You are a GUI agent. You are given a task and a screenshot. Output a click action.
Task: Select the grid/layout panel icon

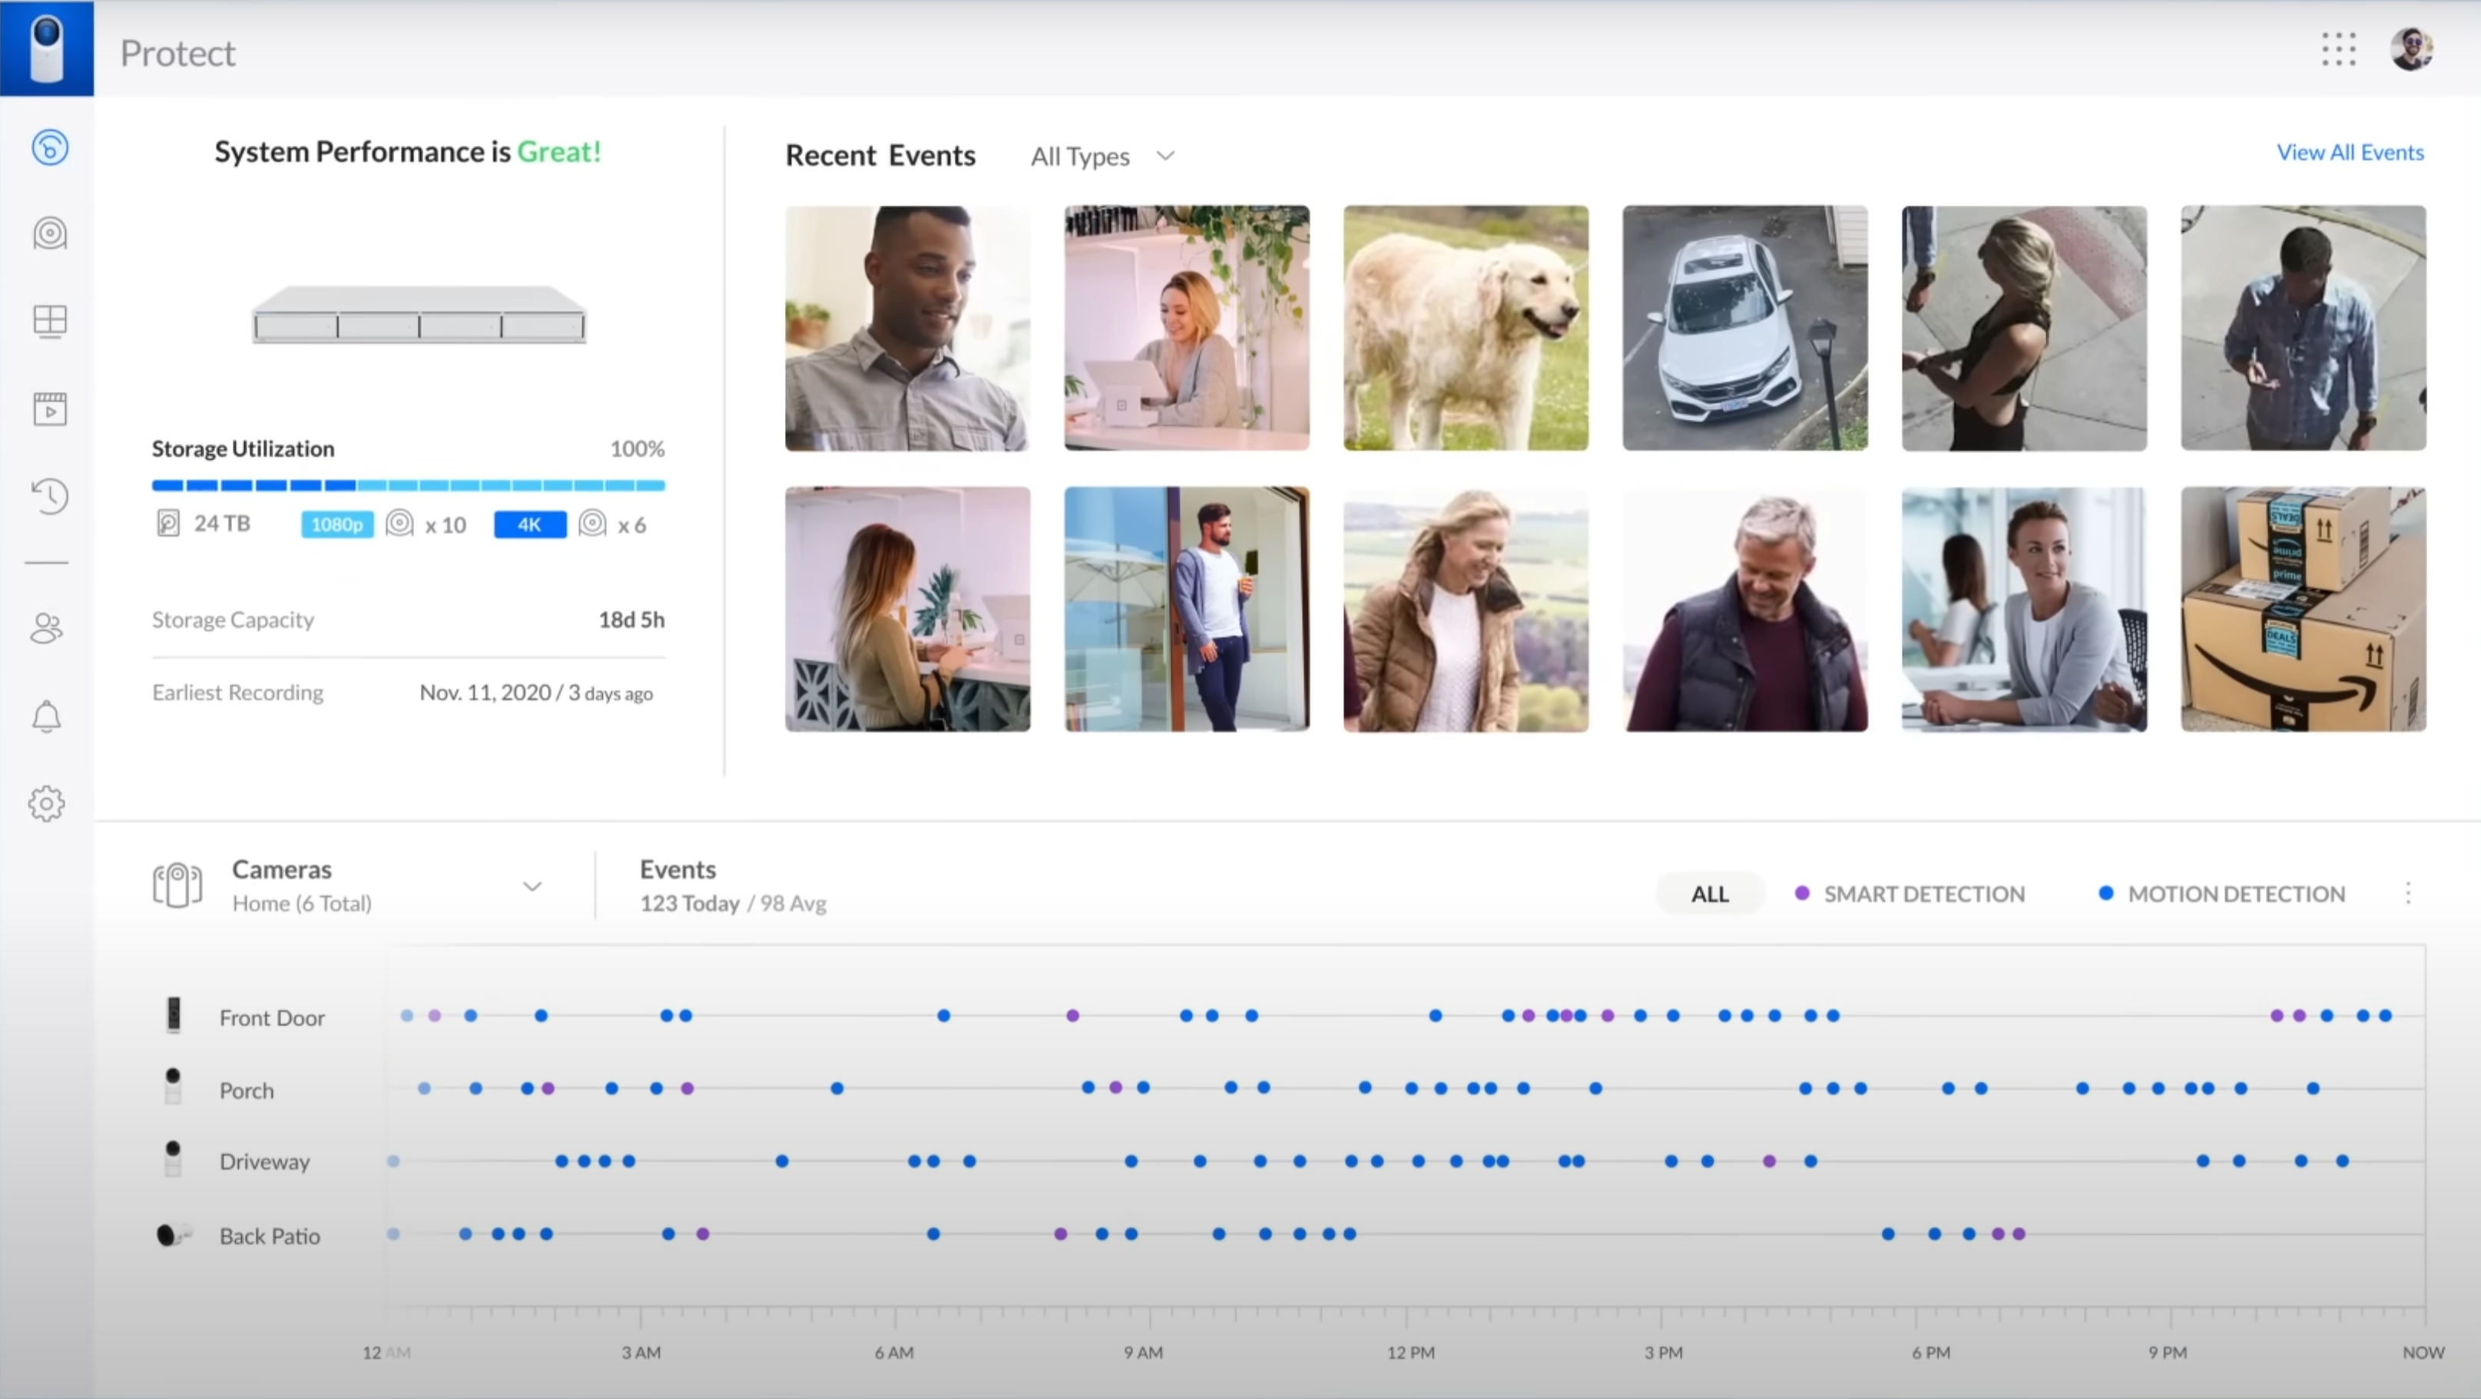46,320
